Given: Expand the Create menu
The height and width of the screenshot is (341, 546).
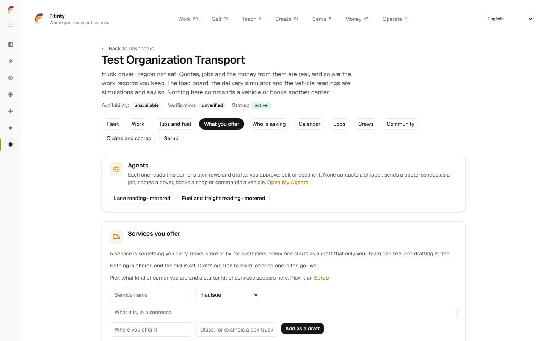Looking at the screenshot, I should pos(289,19).
